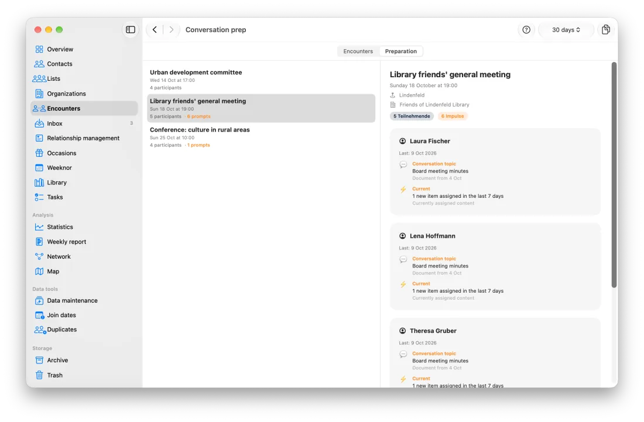Open the Weeknor calendar view
The height and width of the screenshot is (422, 644).
tap(84, 168)
